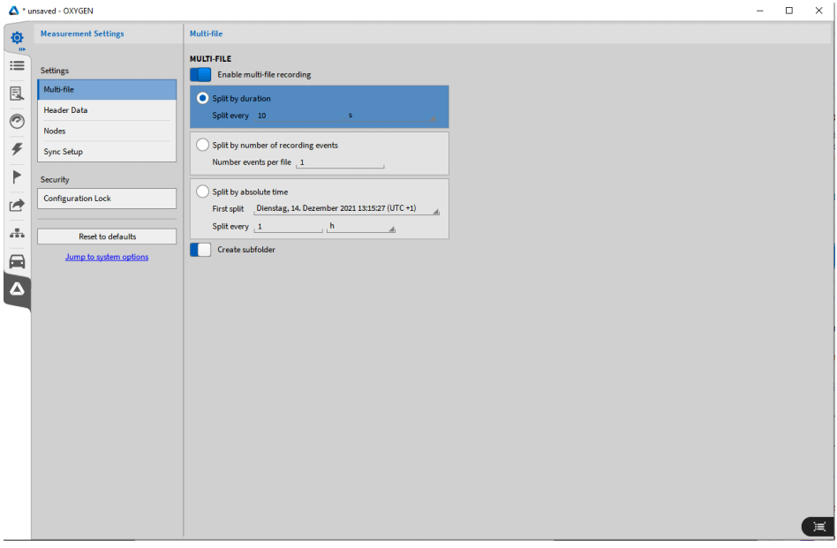Open the Sync Setup settings entry

106,152
